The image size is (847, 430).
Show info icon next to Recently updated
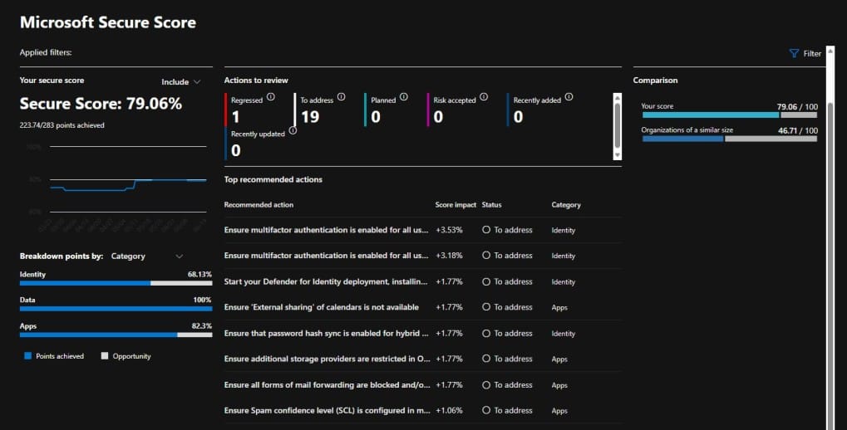click(x=293, y=130)
